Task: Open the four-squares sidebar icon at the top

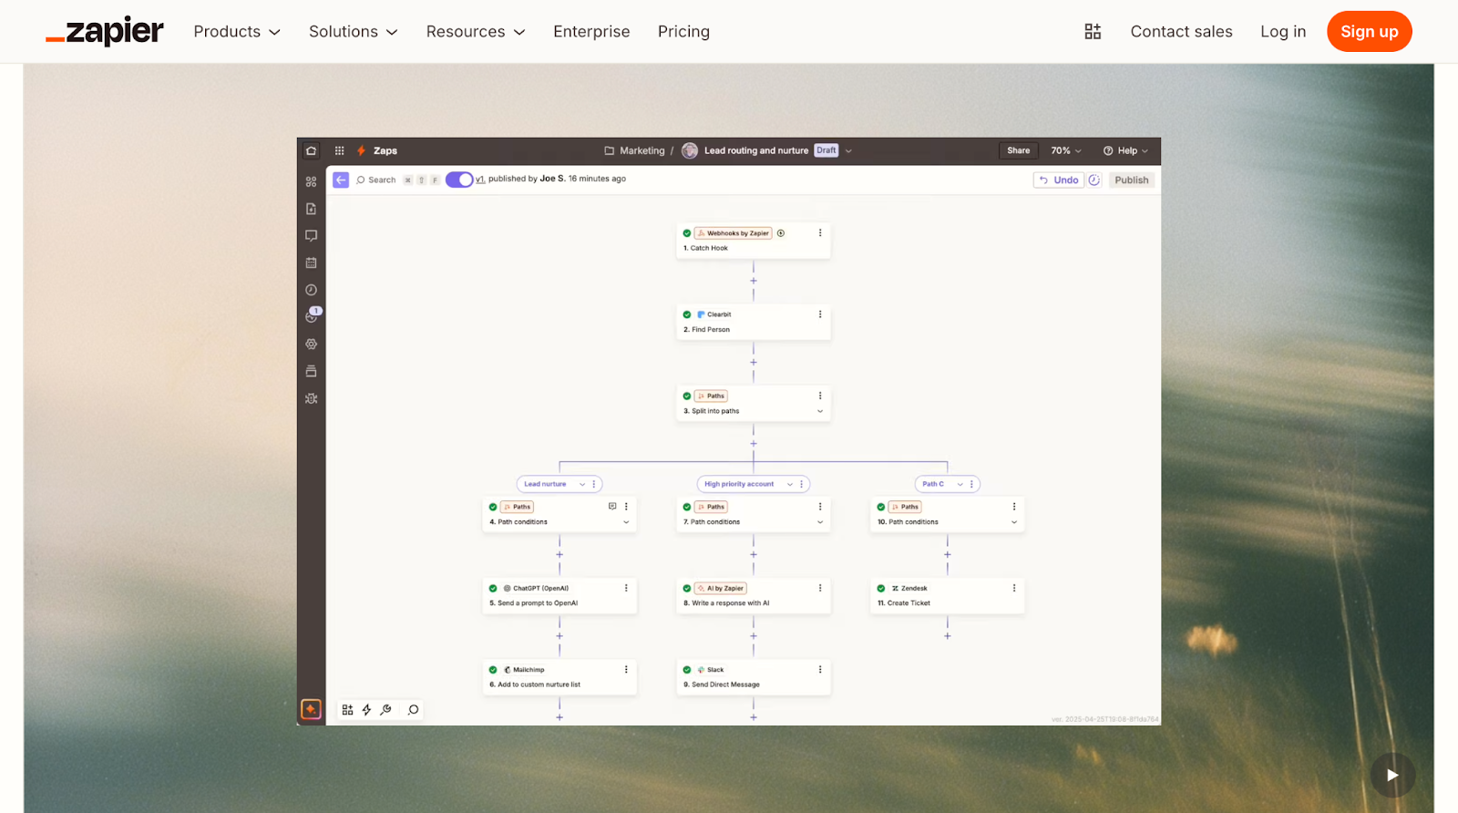Action: [x=311, y=181]
